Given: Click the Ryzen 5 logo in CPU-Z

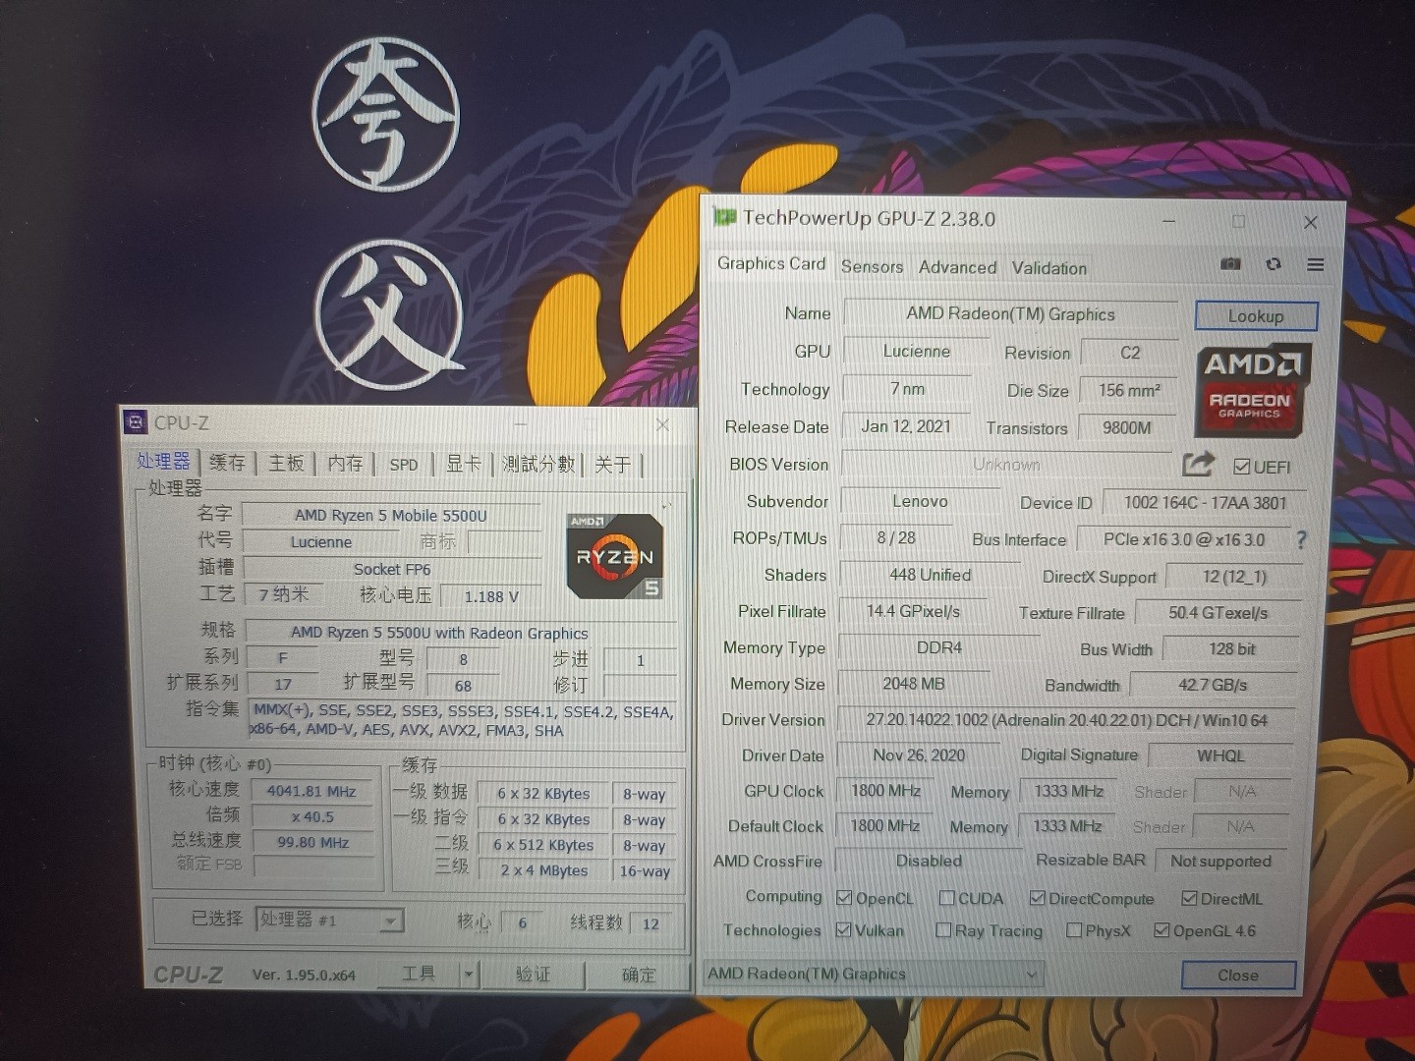Looking at the screenshot, I should point(615,556).
